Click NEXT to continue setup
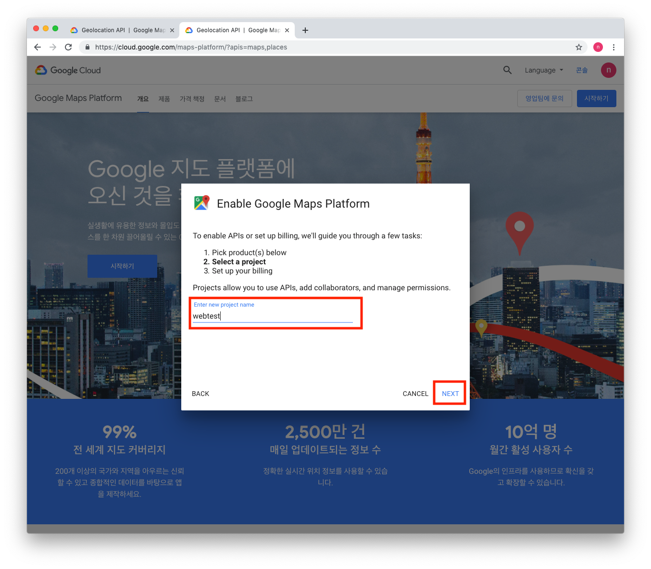The width and height of the screenshot is (651, 569). tap(451, 394)
